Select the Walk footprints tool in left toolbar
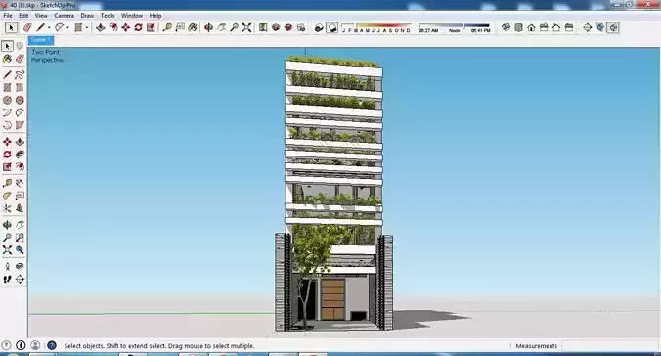 pos(7,280)
